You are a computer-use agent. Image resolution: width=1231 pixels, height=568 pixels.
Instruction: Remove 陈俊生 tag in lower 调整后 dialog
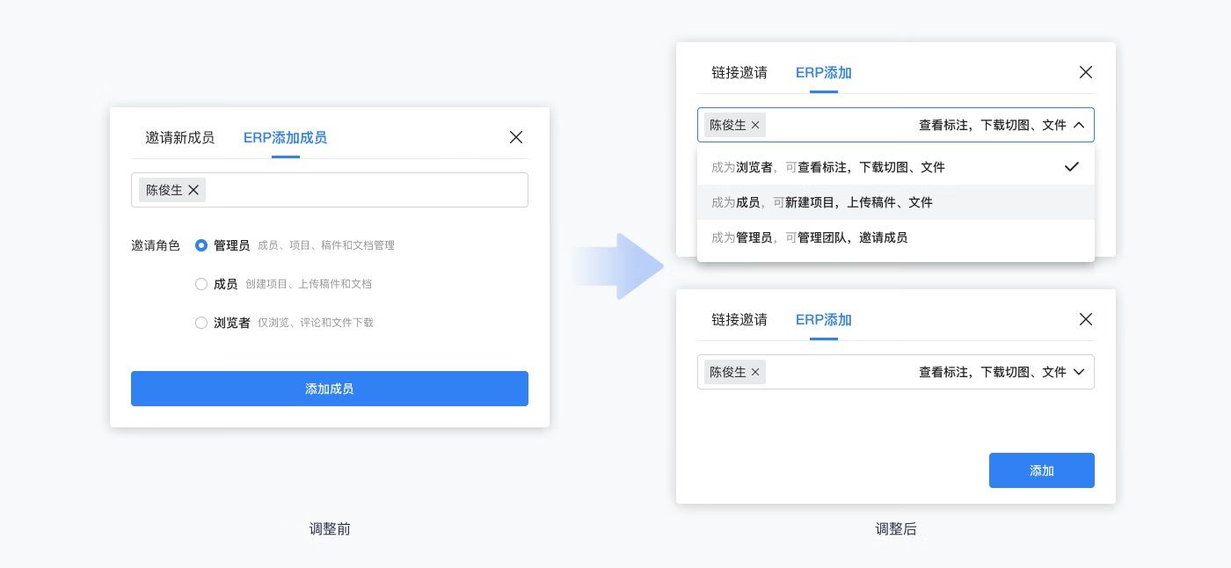(755, 372)
